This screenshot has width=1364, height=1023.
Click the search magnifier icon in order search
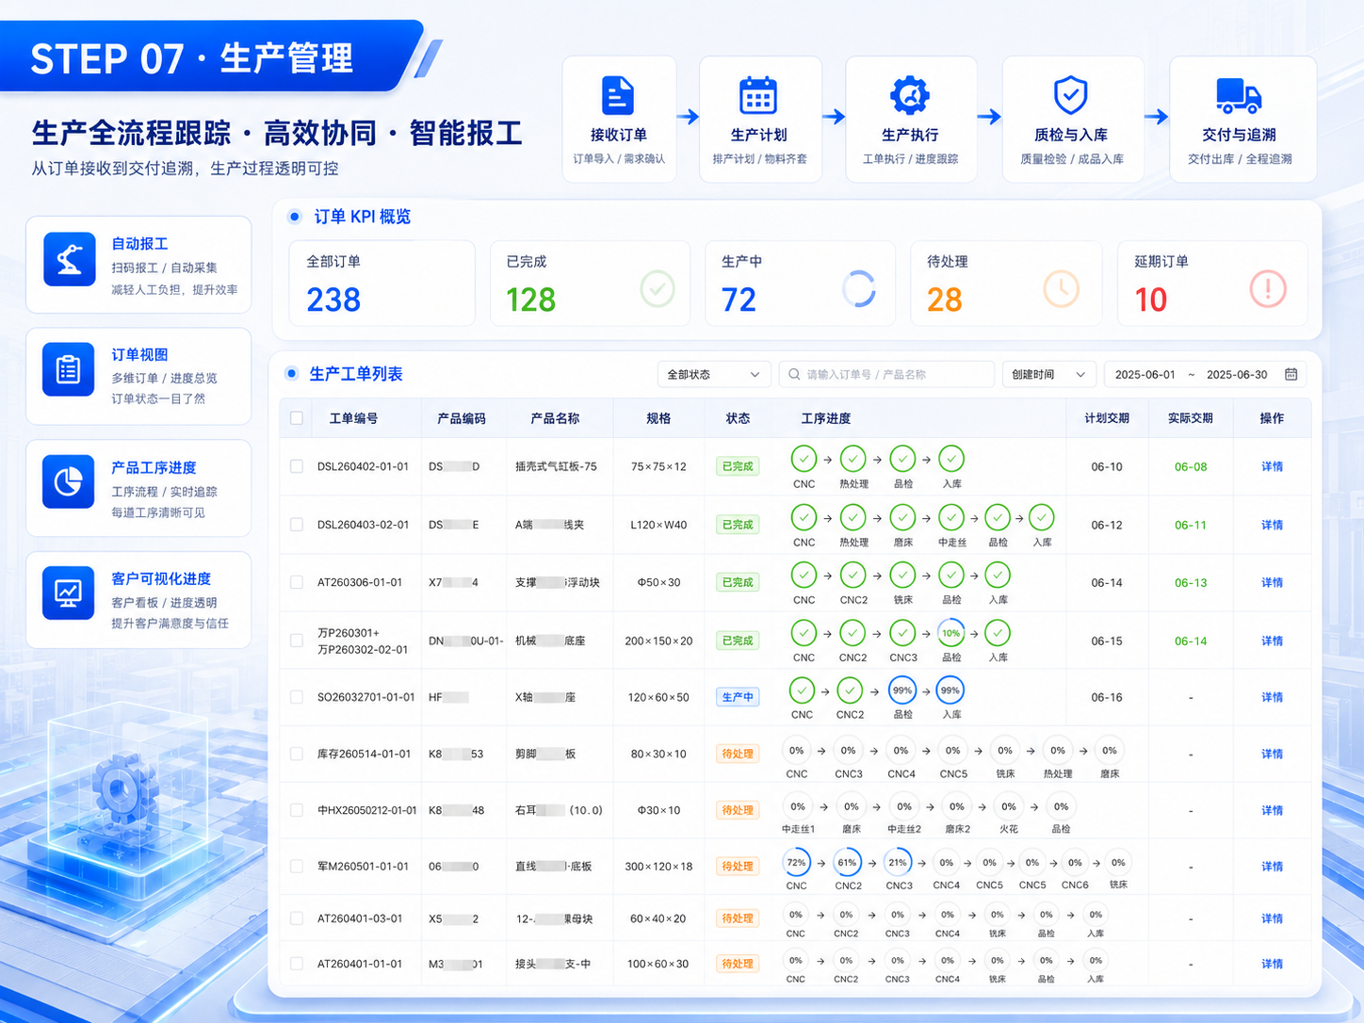click(x=795, y=375)
